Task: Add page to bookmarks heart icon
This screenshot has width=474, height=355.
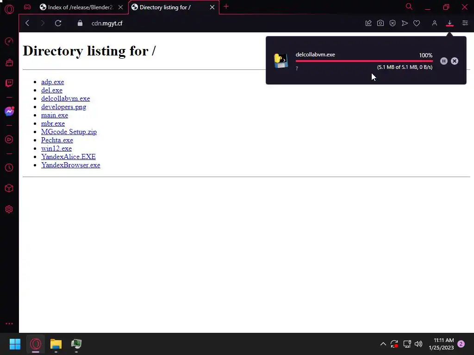Action: (417, 23)
